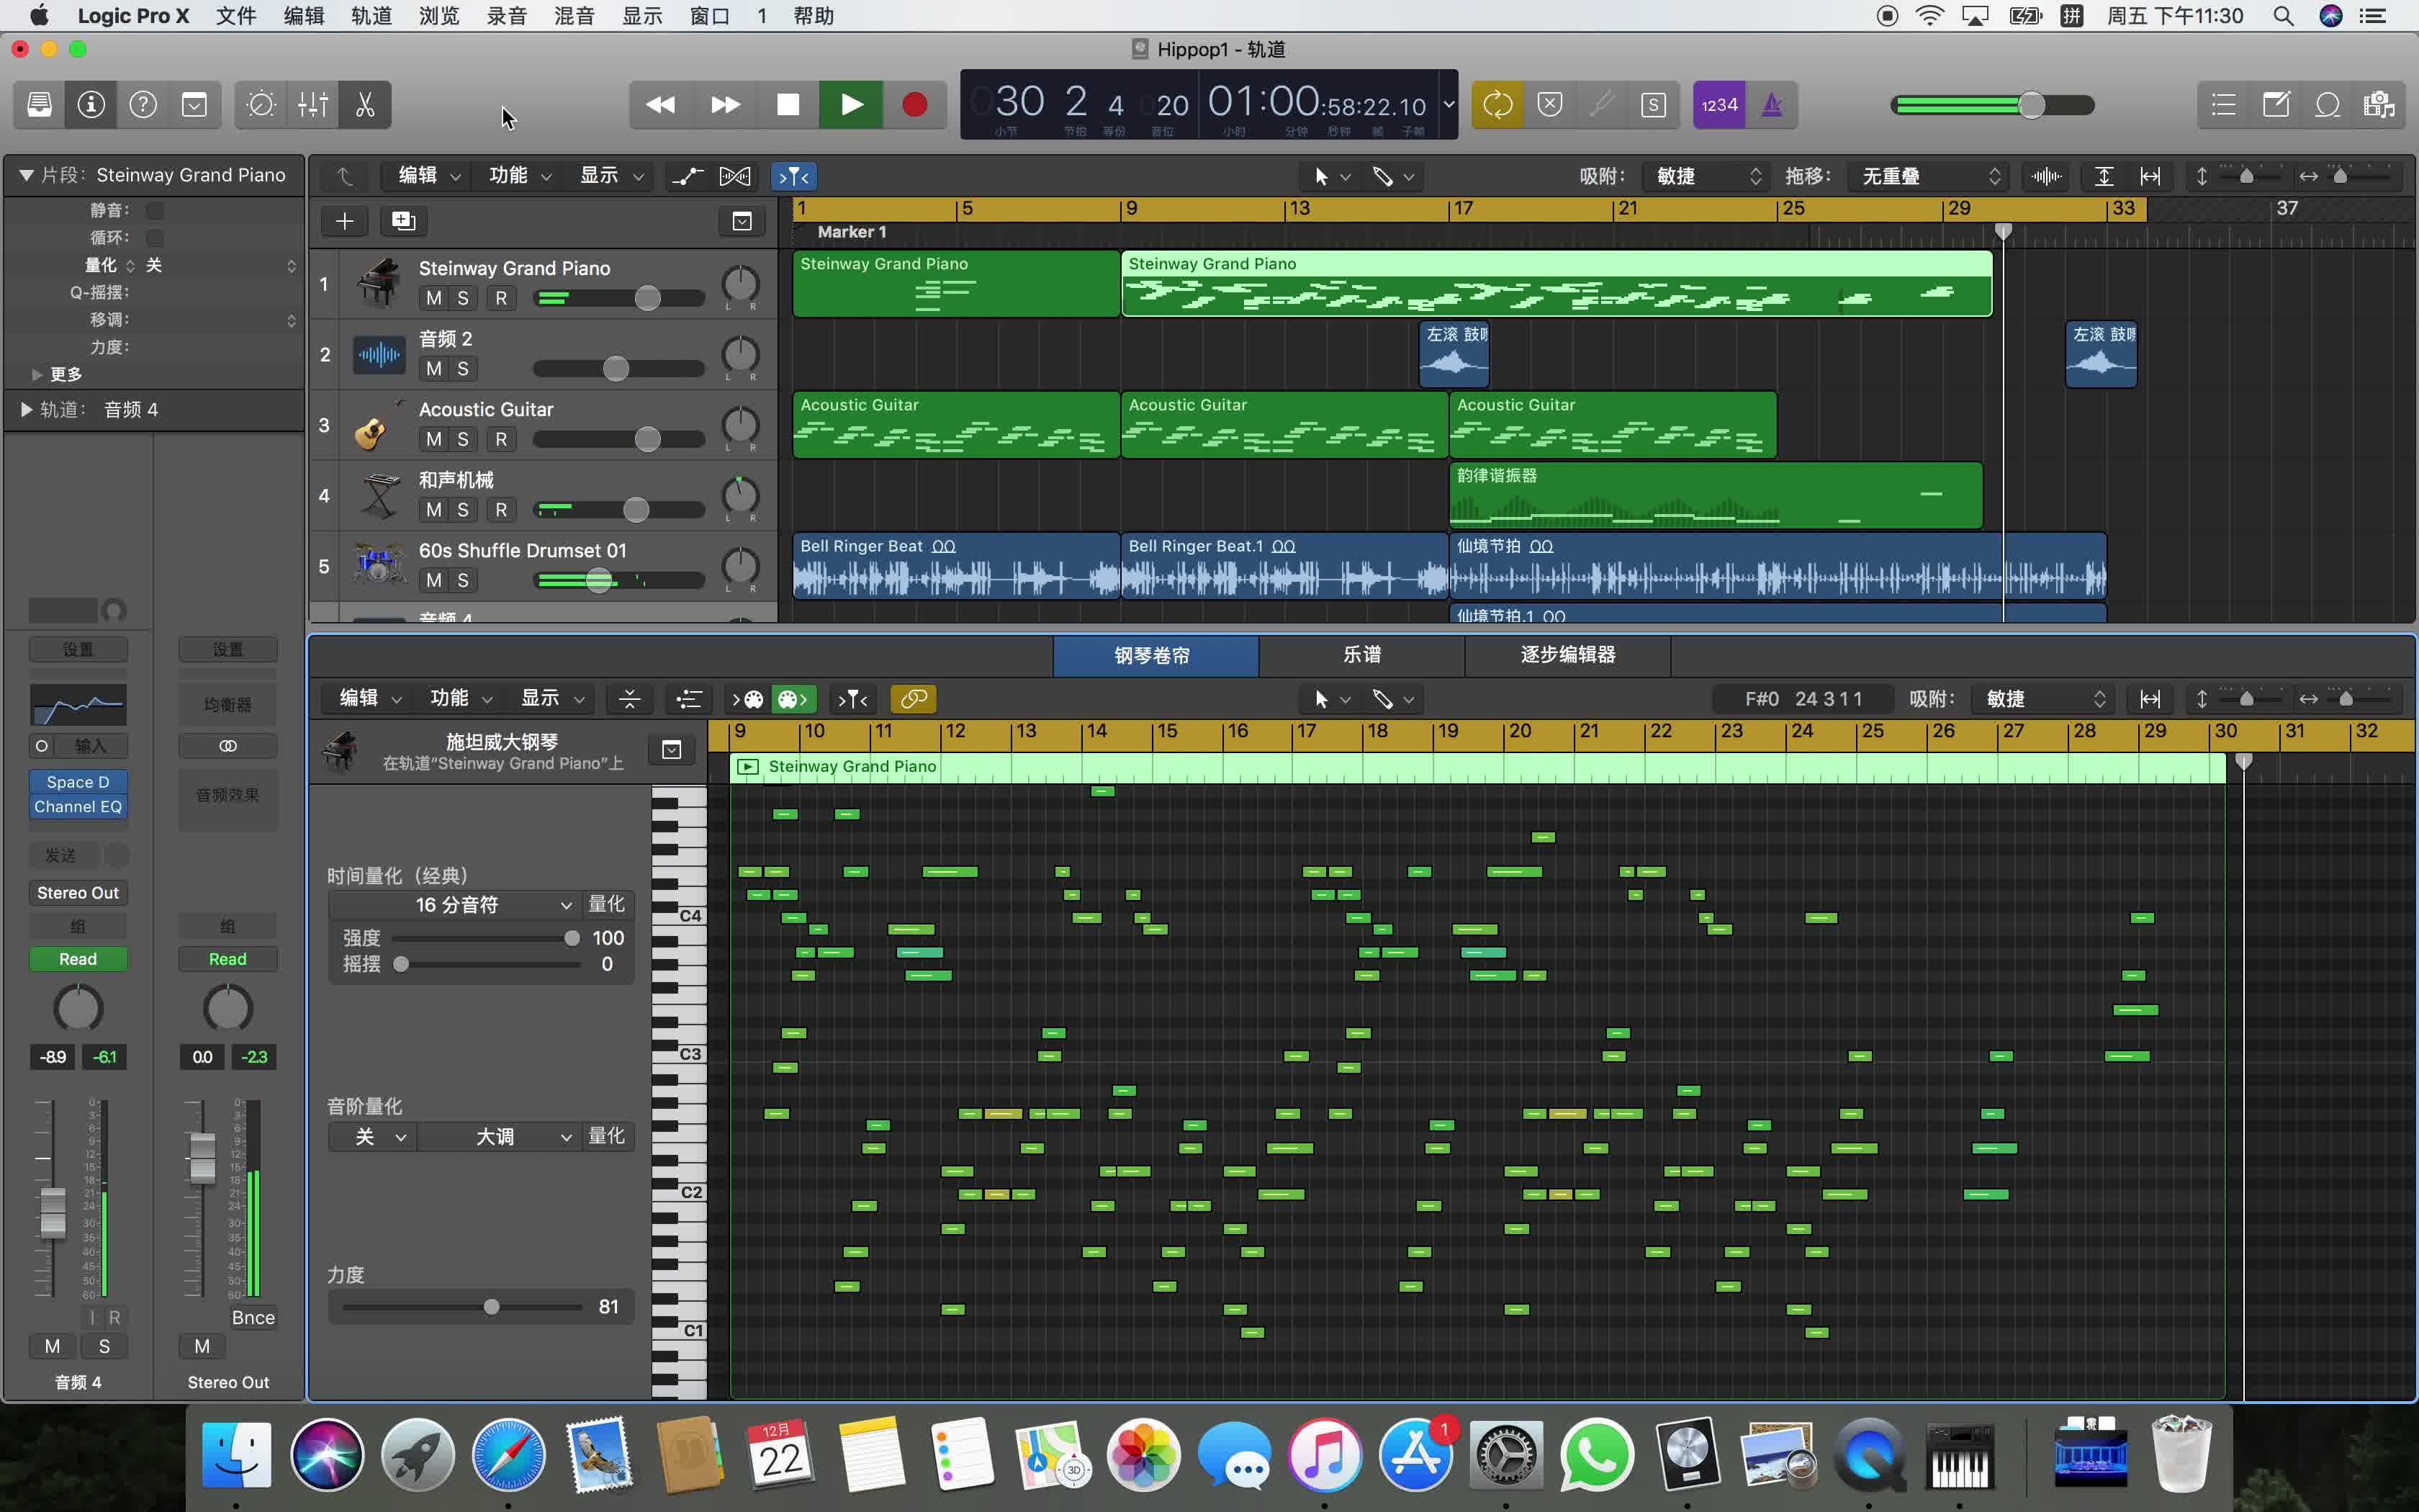Toggle the Metronome button
Viewport: 2419px width, 1512px height.
tap(1771, 105)
